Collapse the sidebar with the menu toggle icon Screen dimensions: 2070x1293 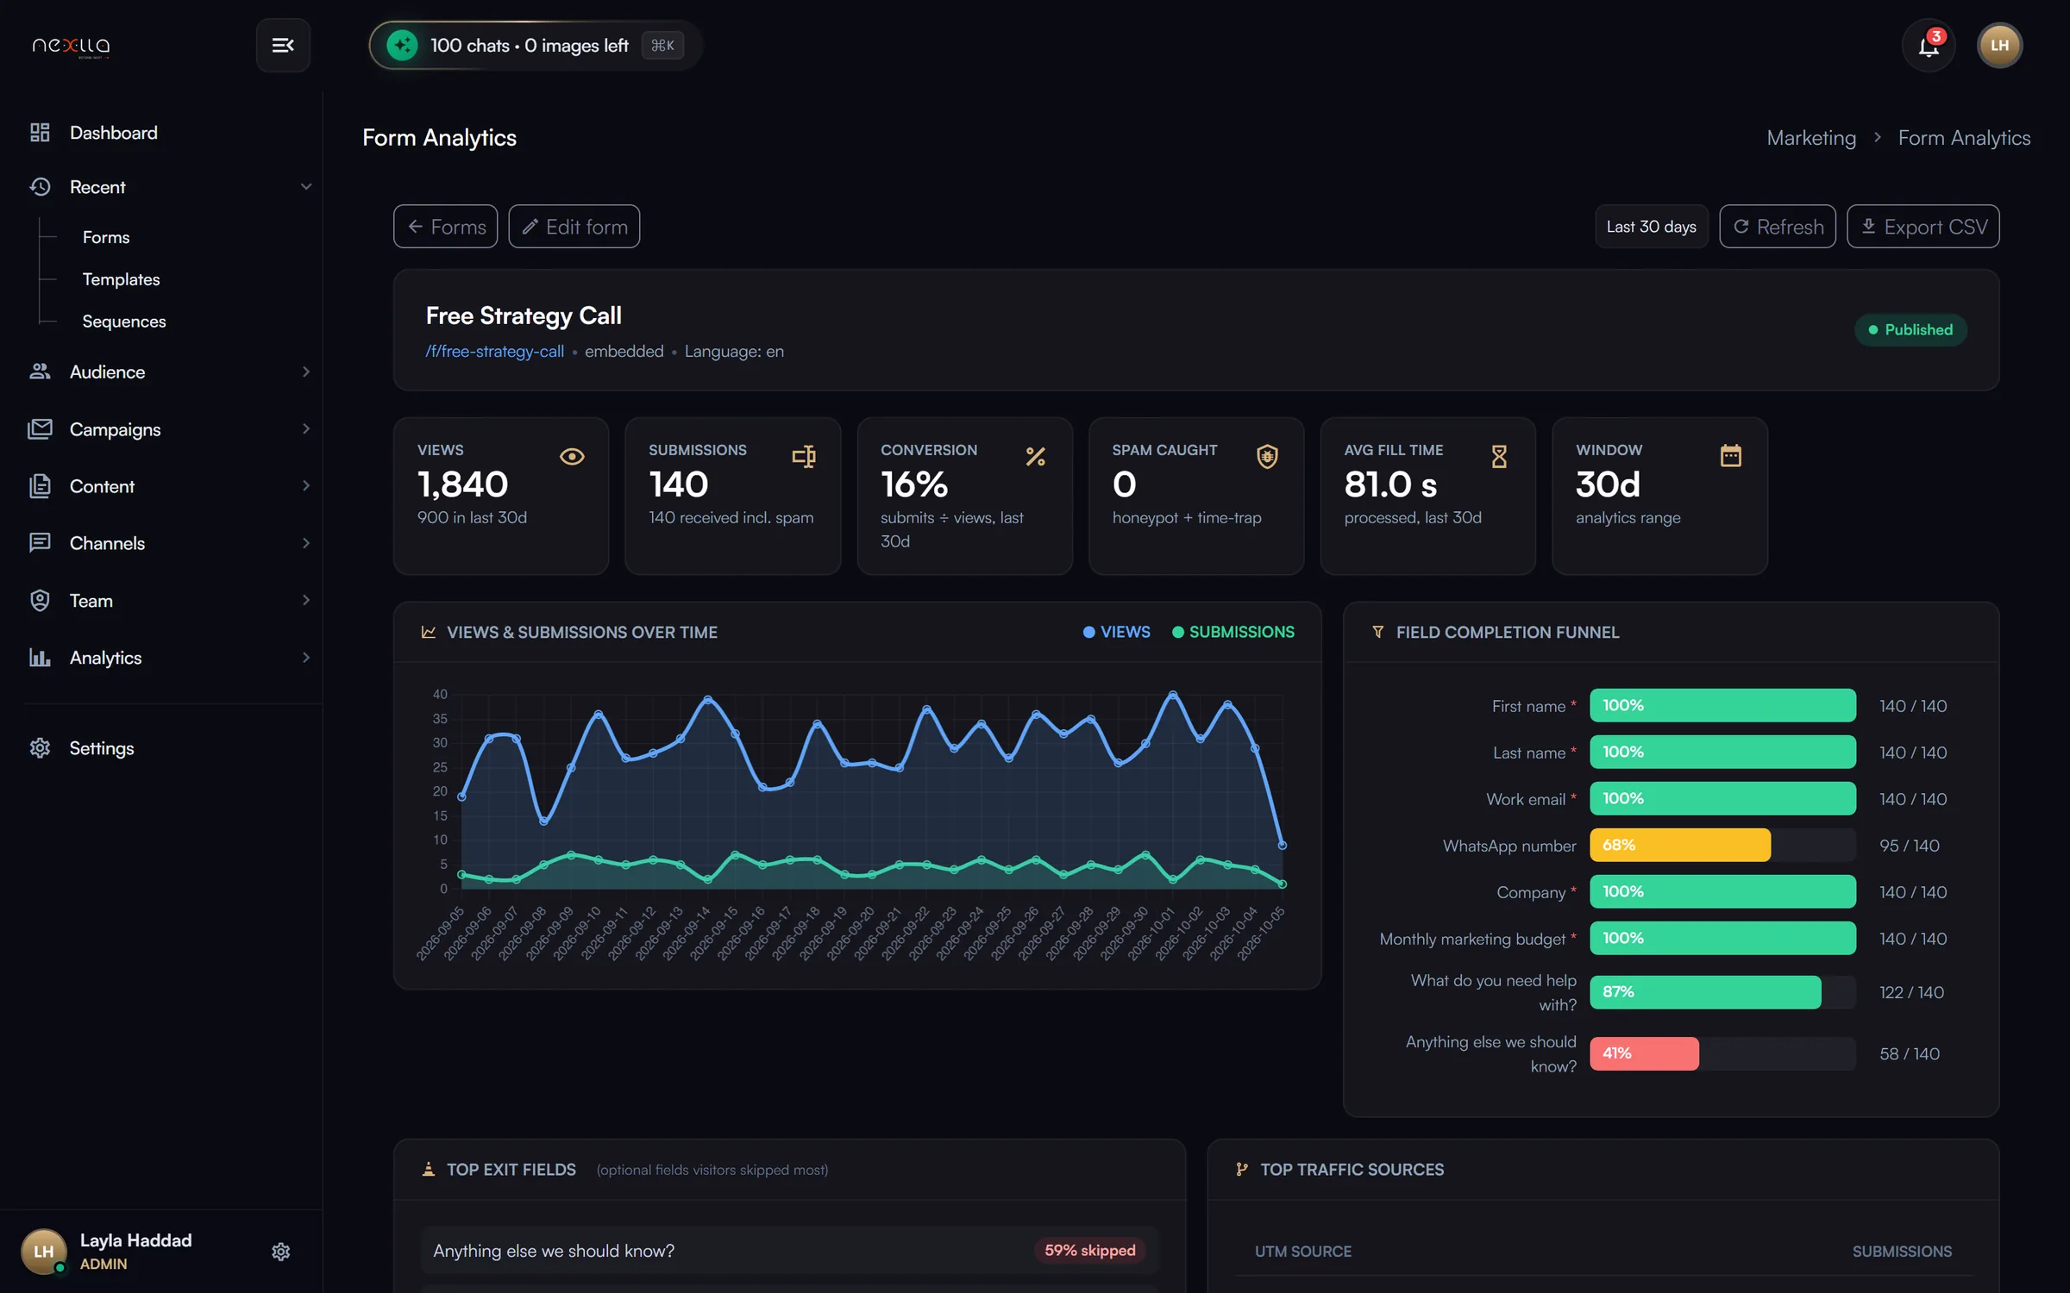[x=283, y=45]
